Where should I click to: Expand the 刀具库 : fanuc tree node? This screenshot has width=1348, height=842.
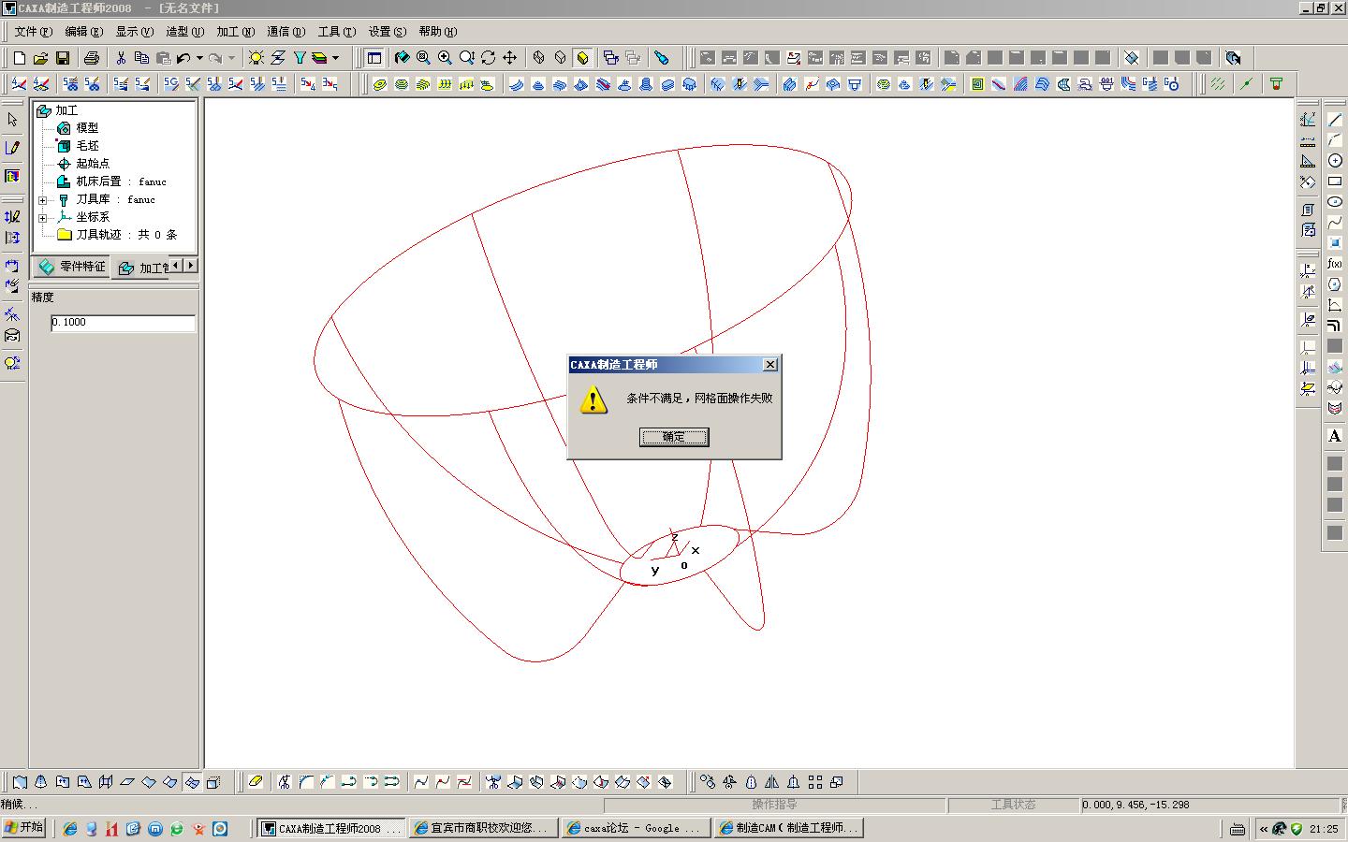click(42, 200)
